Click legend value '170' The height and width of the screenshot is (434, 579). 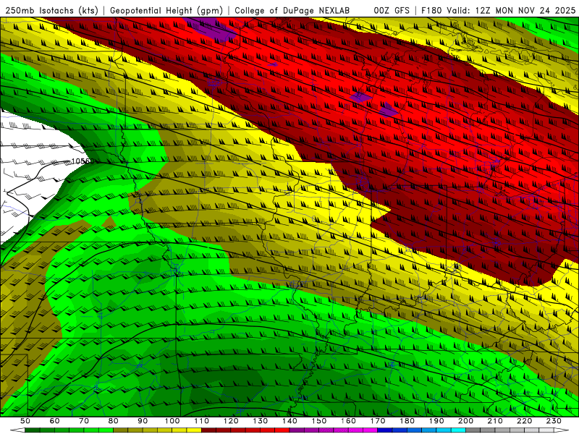pyautogui.click(x=378, y=421)
